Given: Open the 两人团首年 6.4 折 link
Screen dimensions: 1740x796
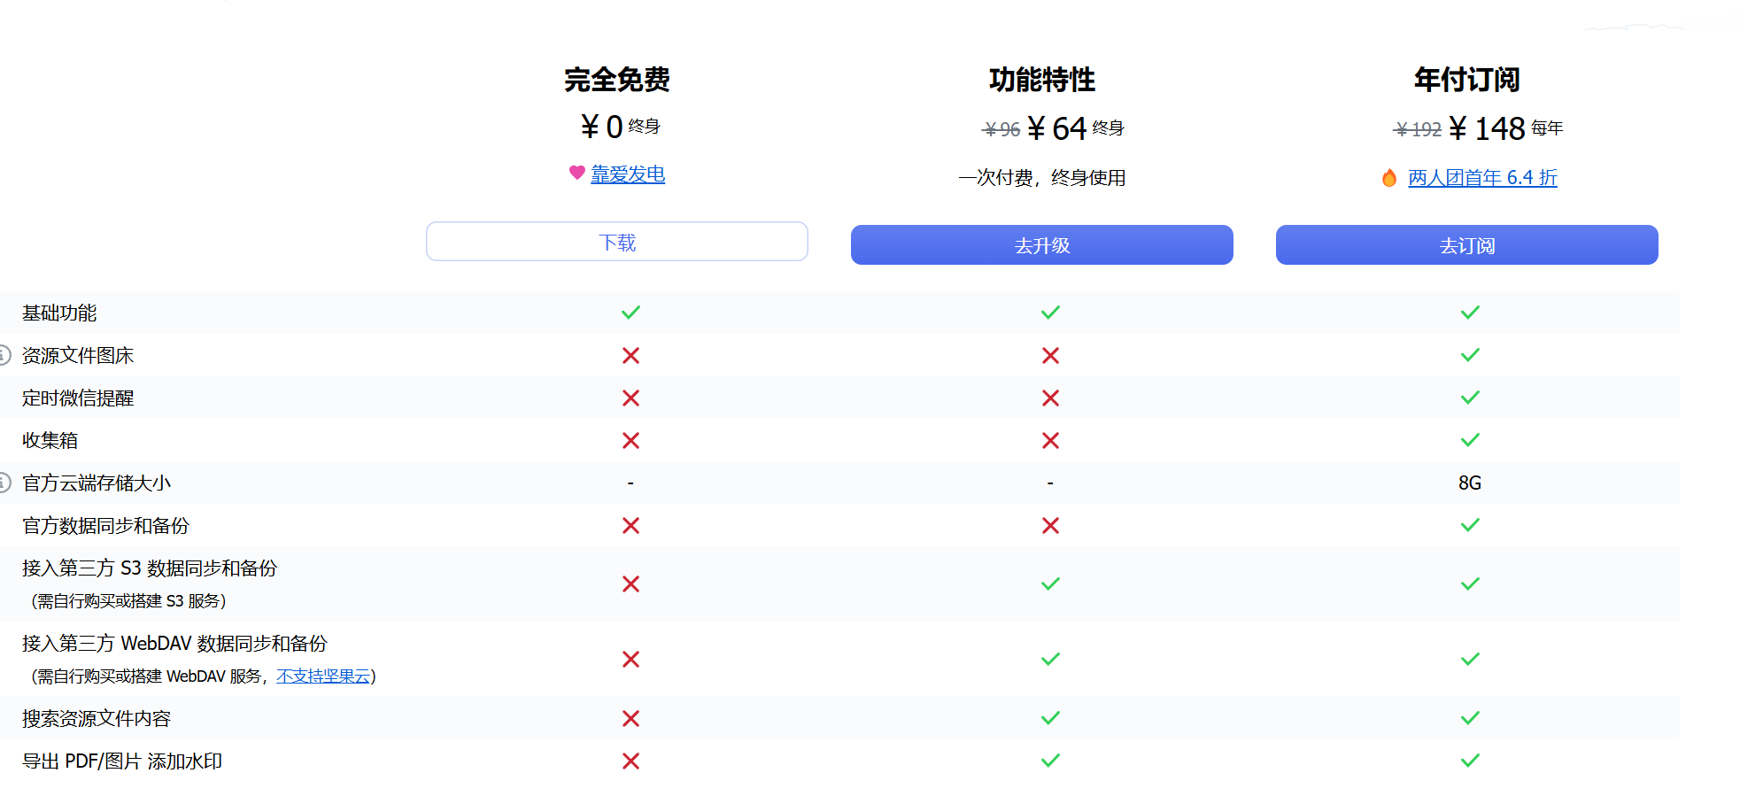Looking at the screenshot, I should (1482, 178).
